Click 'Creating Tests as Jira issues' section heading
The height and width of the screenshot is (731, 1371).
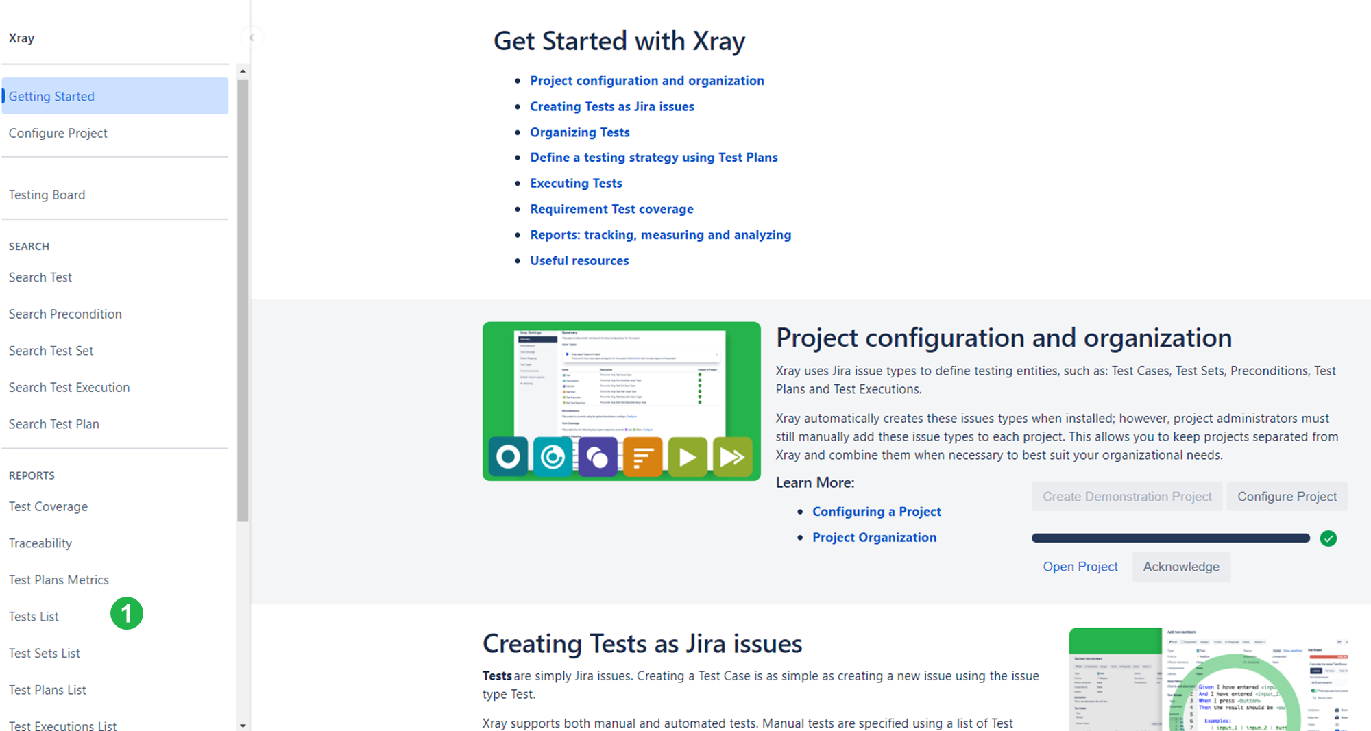pos(642,644)
